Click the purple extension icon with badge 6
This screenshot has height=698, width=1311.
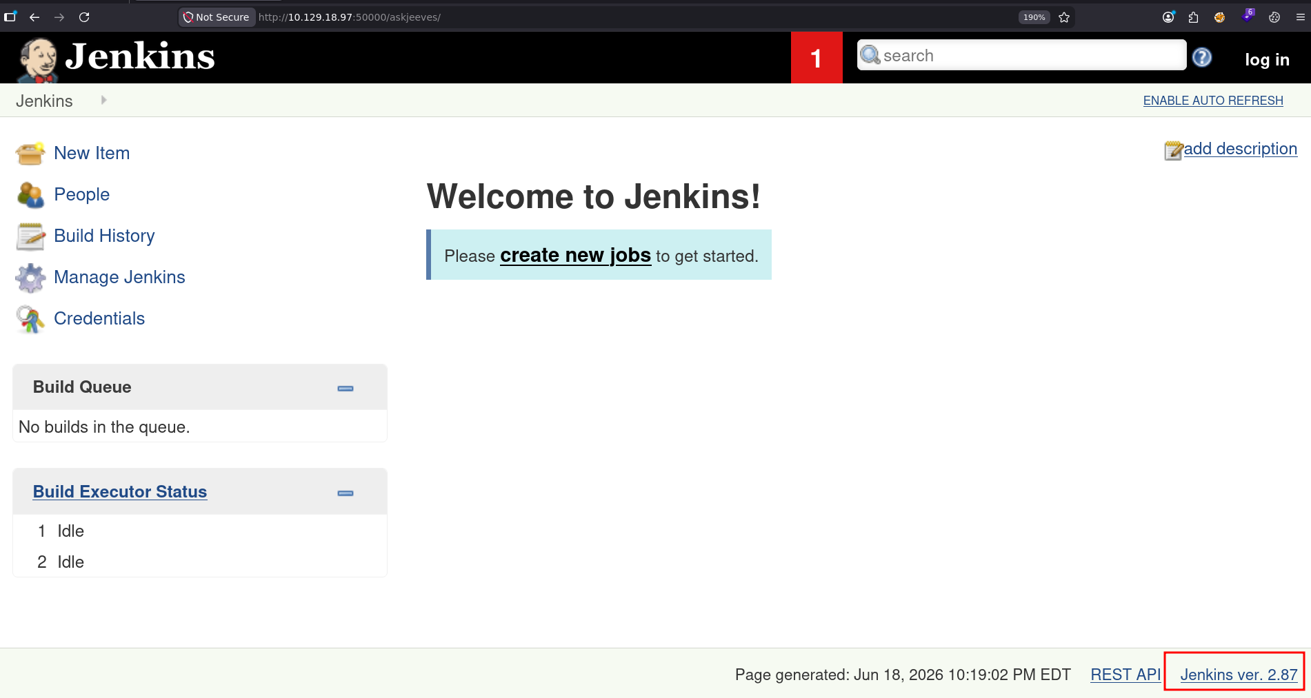coord(1248,16)
